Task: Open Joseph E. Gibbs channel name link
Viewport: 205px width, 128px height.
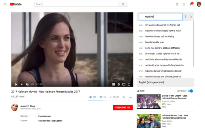Action: pos(28,106)
